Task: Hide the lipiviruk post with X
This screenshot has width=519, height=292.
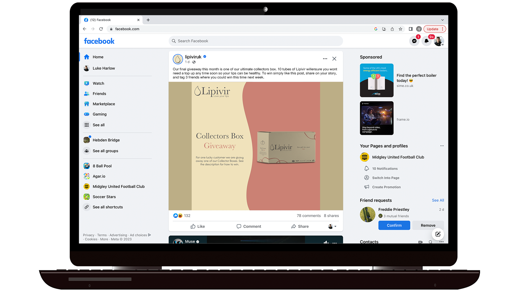Action: tap(334, 59)
